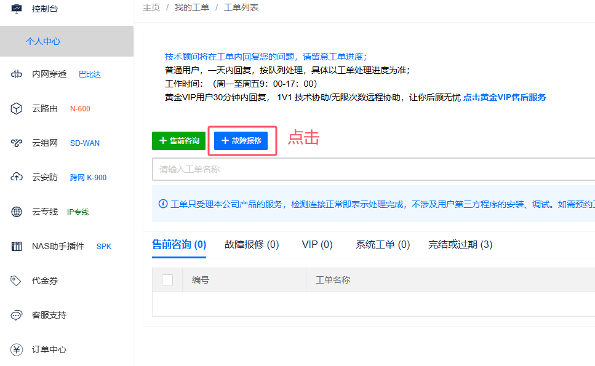Switch to the 故障报修 (0) tab

[x=252, y=245]
